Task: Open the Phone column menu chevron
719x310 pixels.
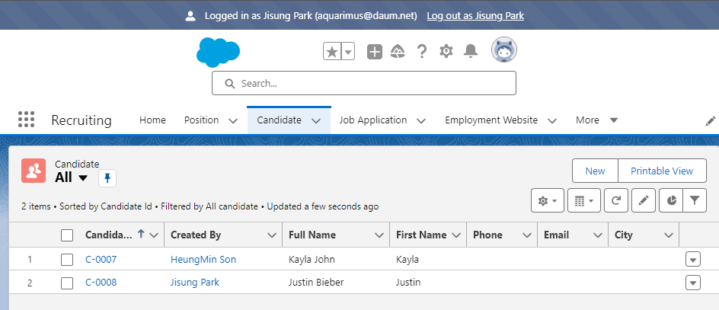Action: pyautogui.click(x=527, y=235)
